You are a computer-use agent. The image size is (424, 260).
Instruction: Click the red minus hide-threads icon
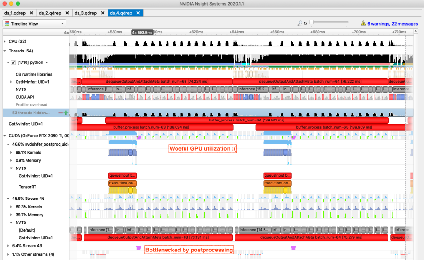tap(61, 113)
